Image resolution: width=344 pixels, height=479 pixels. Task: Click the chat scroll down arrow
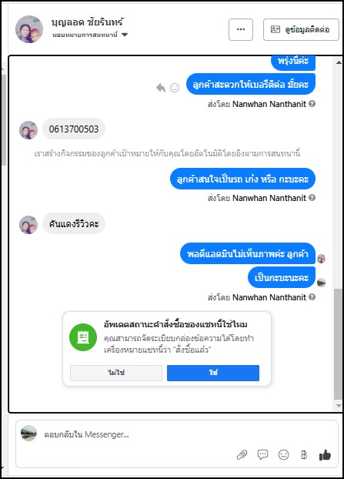click(339, 406)
